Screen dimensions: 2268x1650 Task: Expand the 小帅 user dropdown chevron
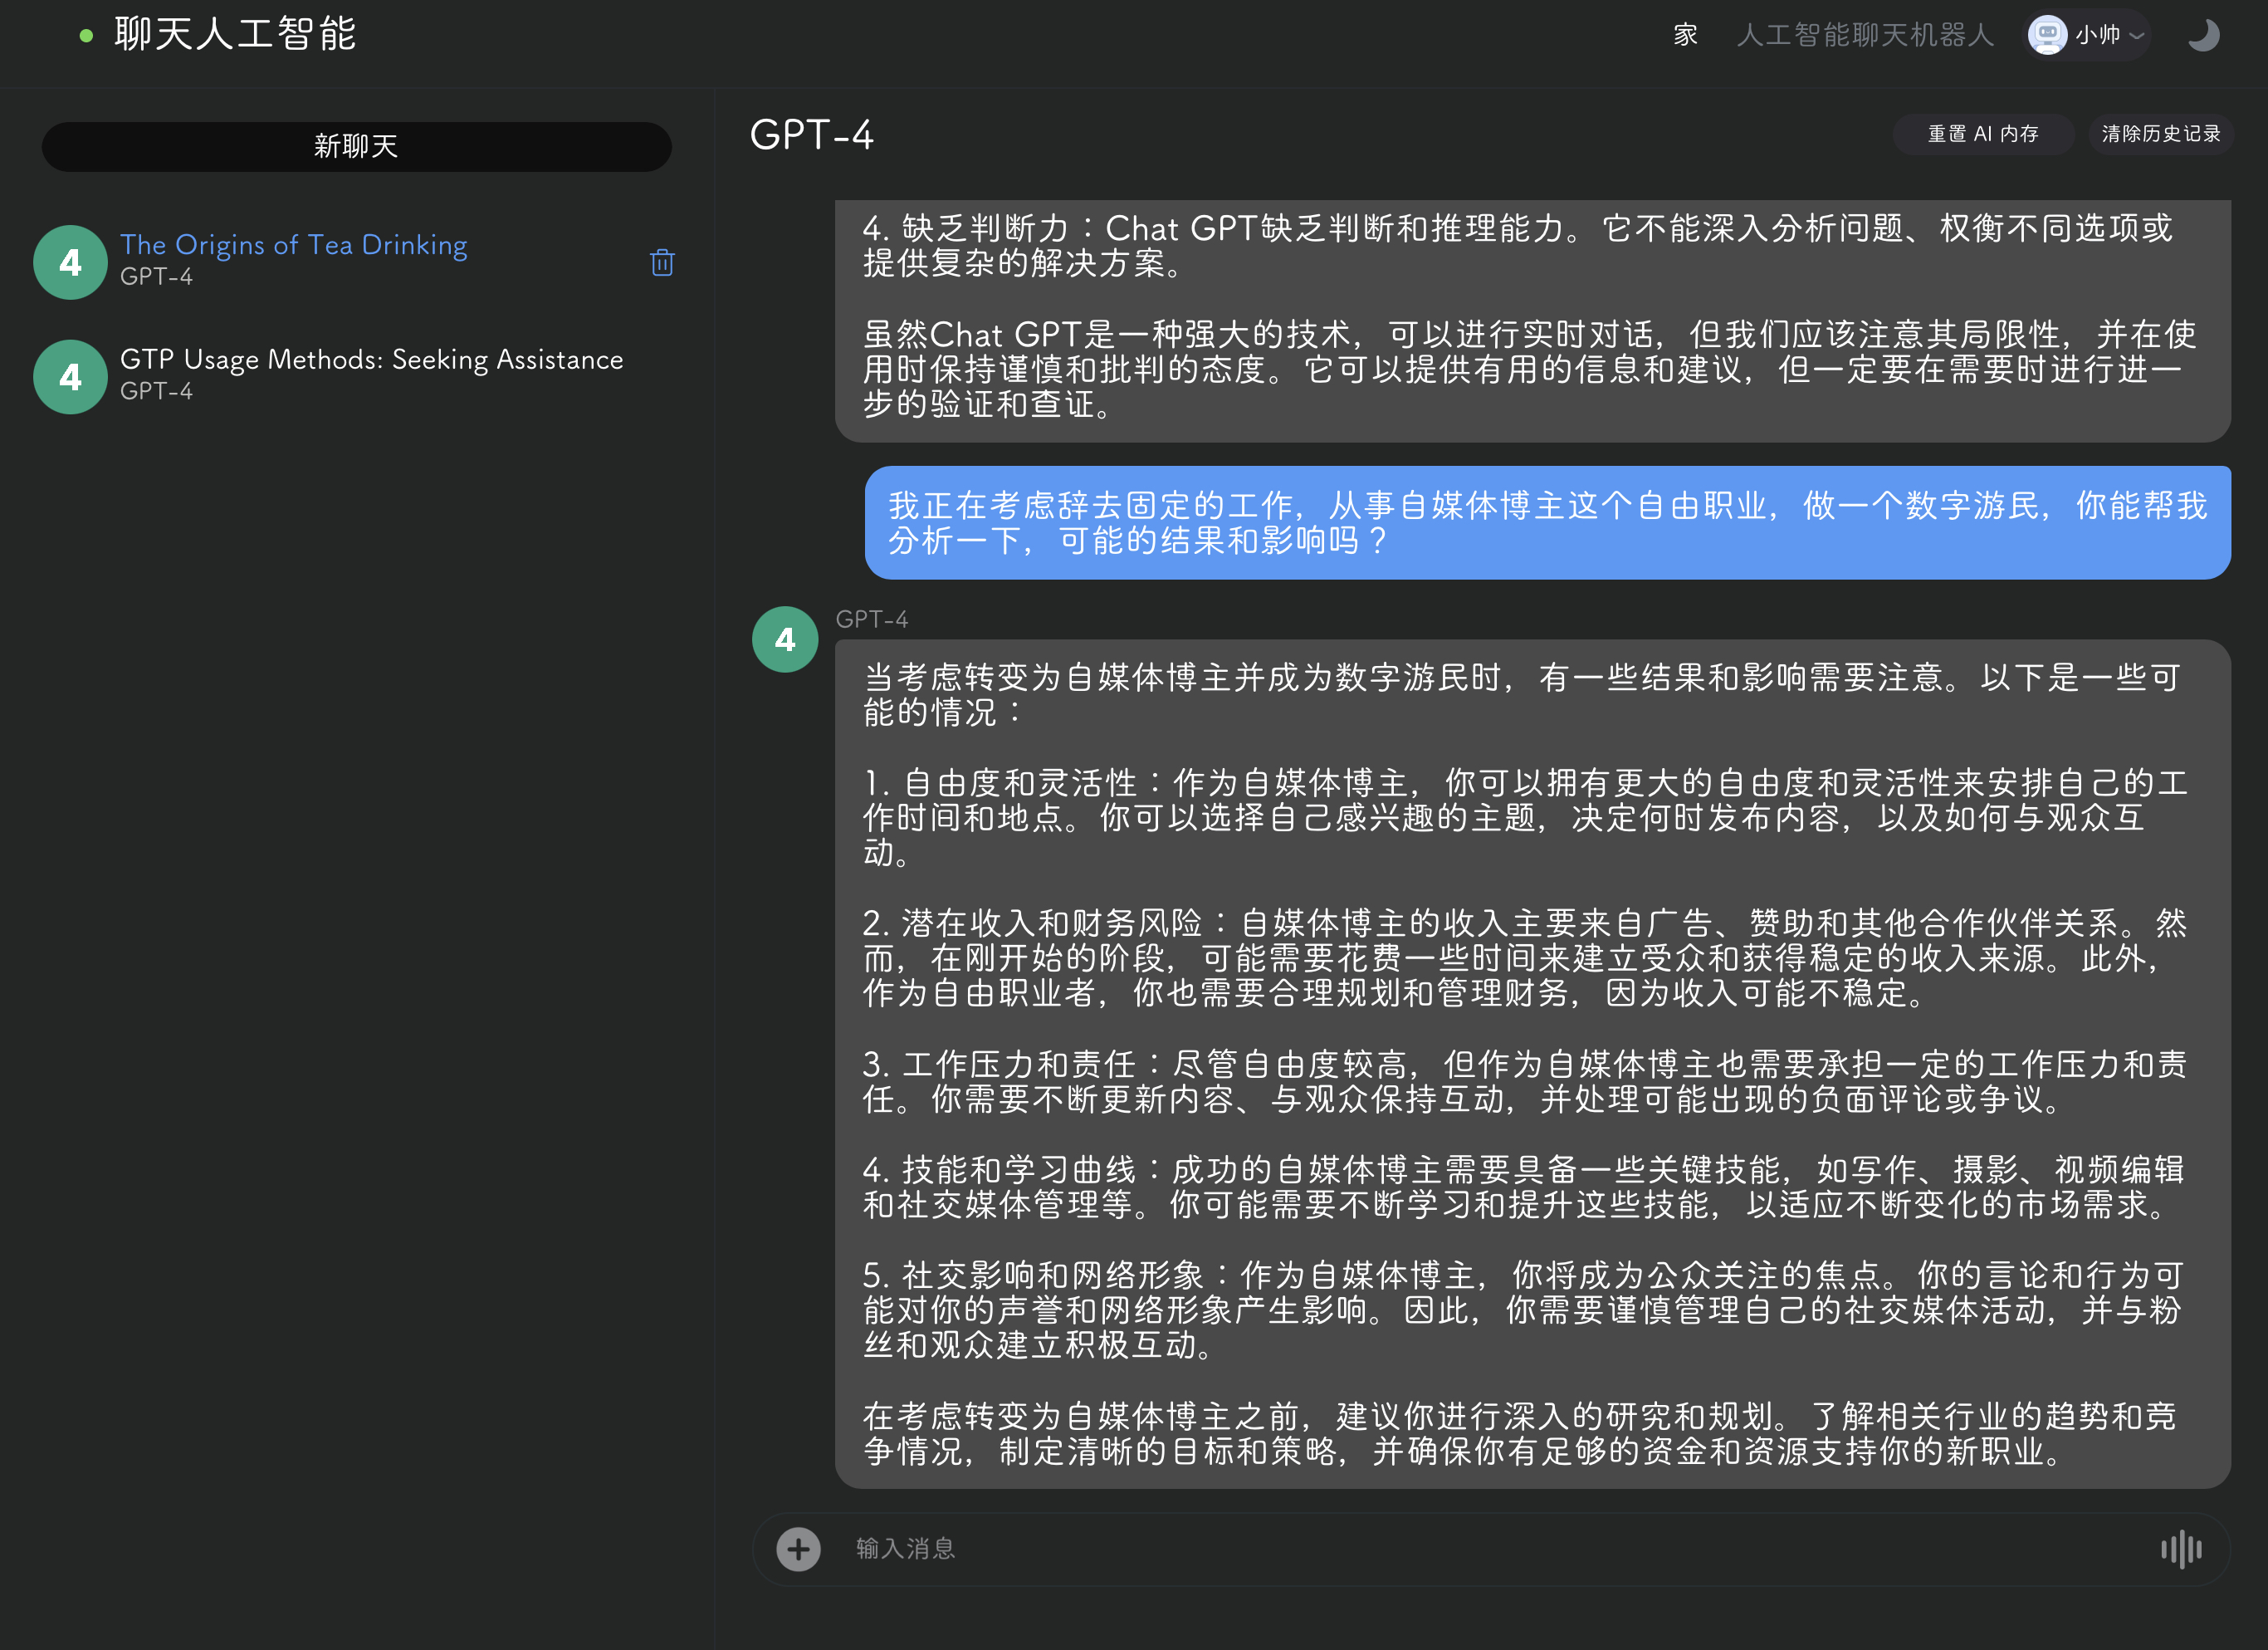click(x=2137, y=36)
